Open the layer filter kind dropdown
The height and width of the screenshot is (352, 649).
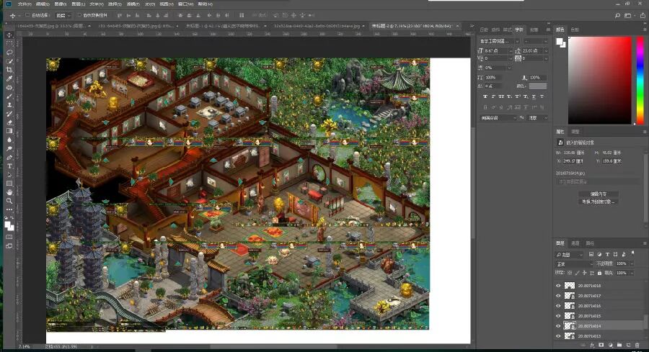point(569,255)
